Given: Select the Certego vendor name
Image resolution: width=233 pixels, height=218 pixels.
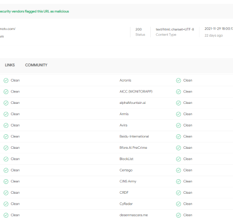Looking at the screenshot, I should click(x=126, y=170).
